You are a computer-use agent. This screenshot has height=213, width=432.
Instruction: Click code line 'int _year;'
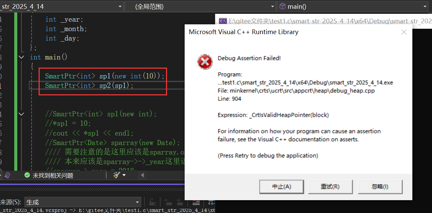64,20
